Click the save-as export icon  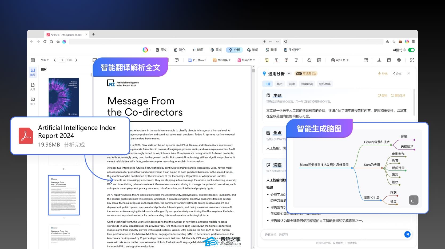(x=389, y=60)
